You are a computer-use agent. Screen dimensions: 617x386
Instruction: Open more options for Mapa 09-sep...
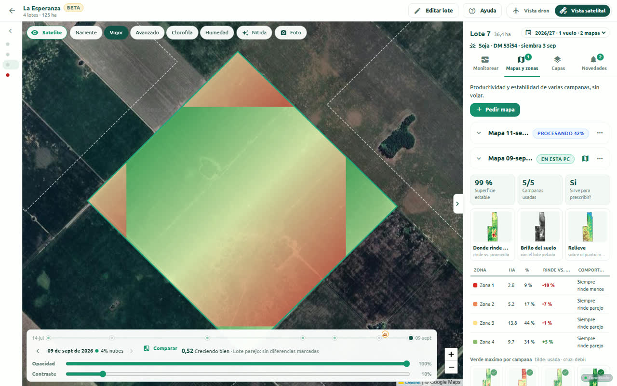coord(600,158)
